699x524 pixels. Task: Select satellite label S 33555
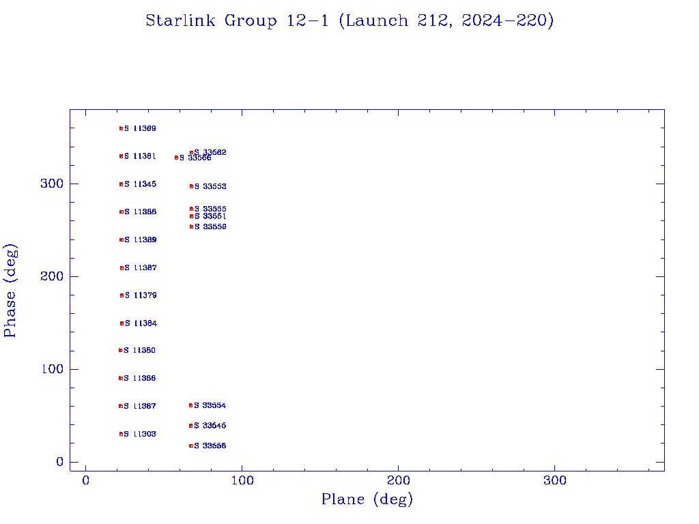pos(210,209)
